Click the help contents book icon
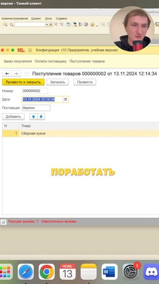159x284 pixels. click(86, 24)
